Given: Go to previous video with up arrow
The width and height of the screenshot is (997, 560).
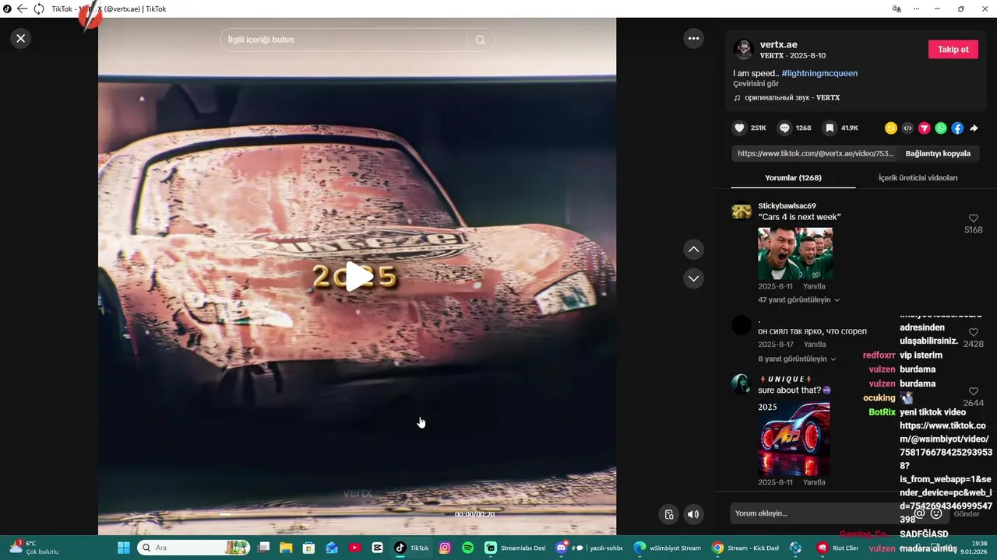Looking at the screenshot, I should (x=693, y=250).
